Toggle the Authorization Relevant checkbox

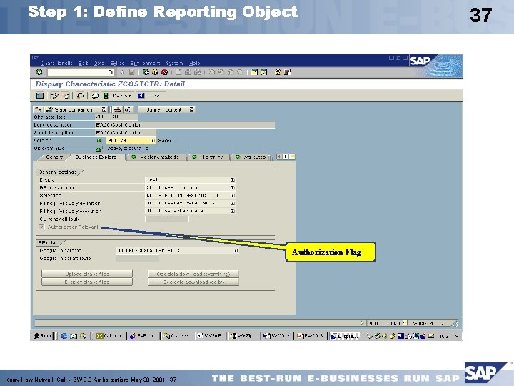click(41, 227)
